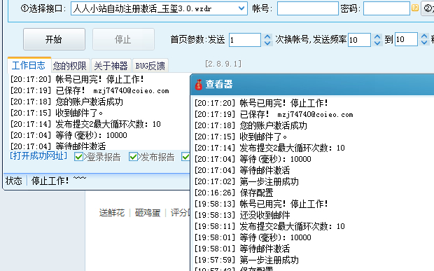The width and height of the screenshot is (434, 271).
Task: Click the small help icon beside password field
Action: point(415,8)
